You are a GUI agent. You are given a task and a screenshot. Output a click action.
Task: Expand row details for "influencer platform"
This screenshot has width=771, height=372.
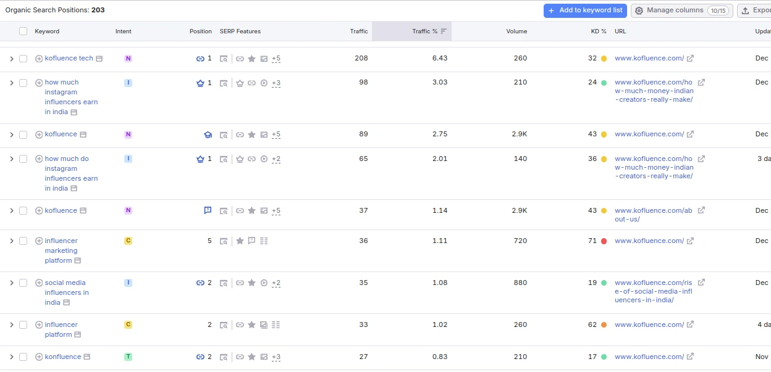pos(11,324)
